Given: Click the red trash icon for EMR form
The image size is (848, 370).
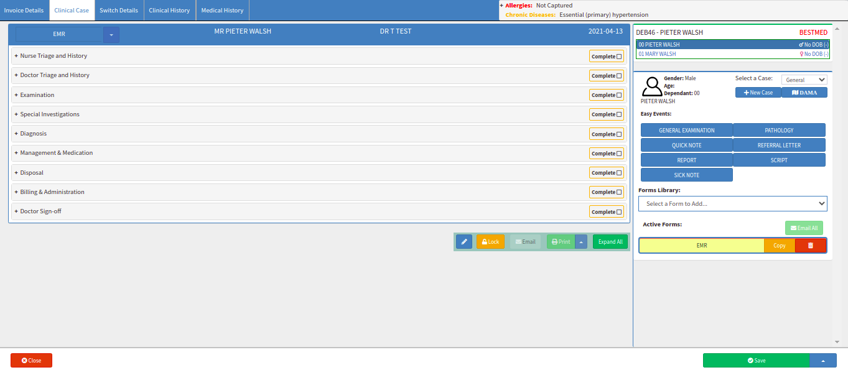Looking at the screenshot, I should coord(810,246).
